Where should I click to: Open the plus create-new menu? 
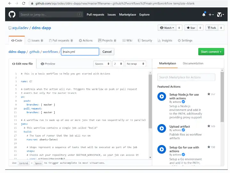pos(211,14)
